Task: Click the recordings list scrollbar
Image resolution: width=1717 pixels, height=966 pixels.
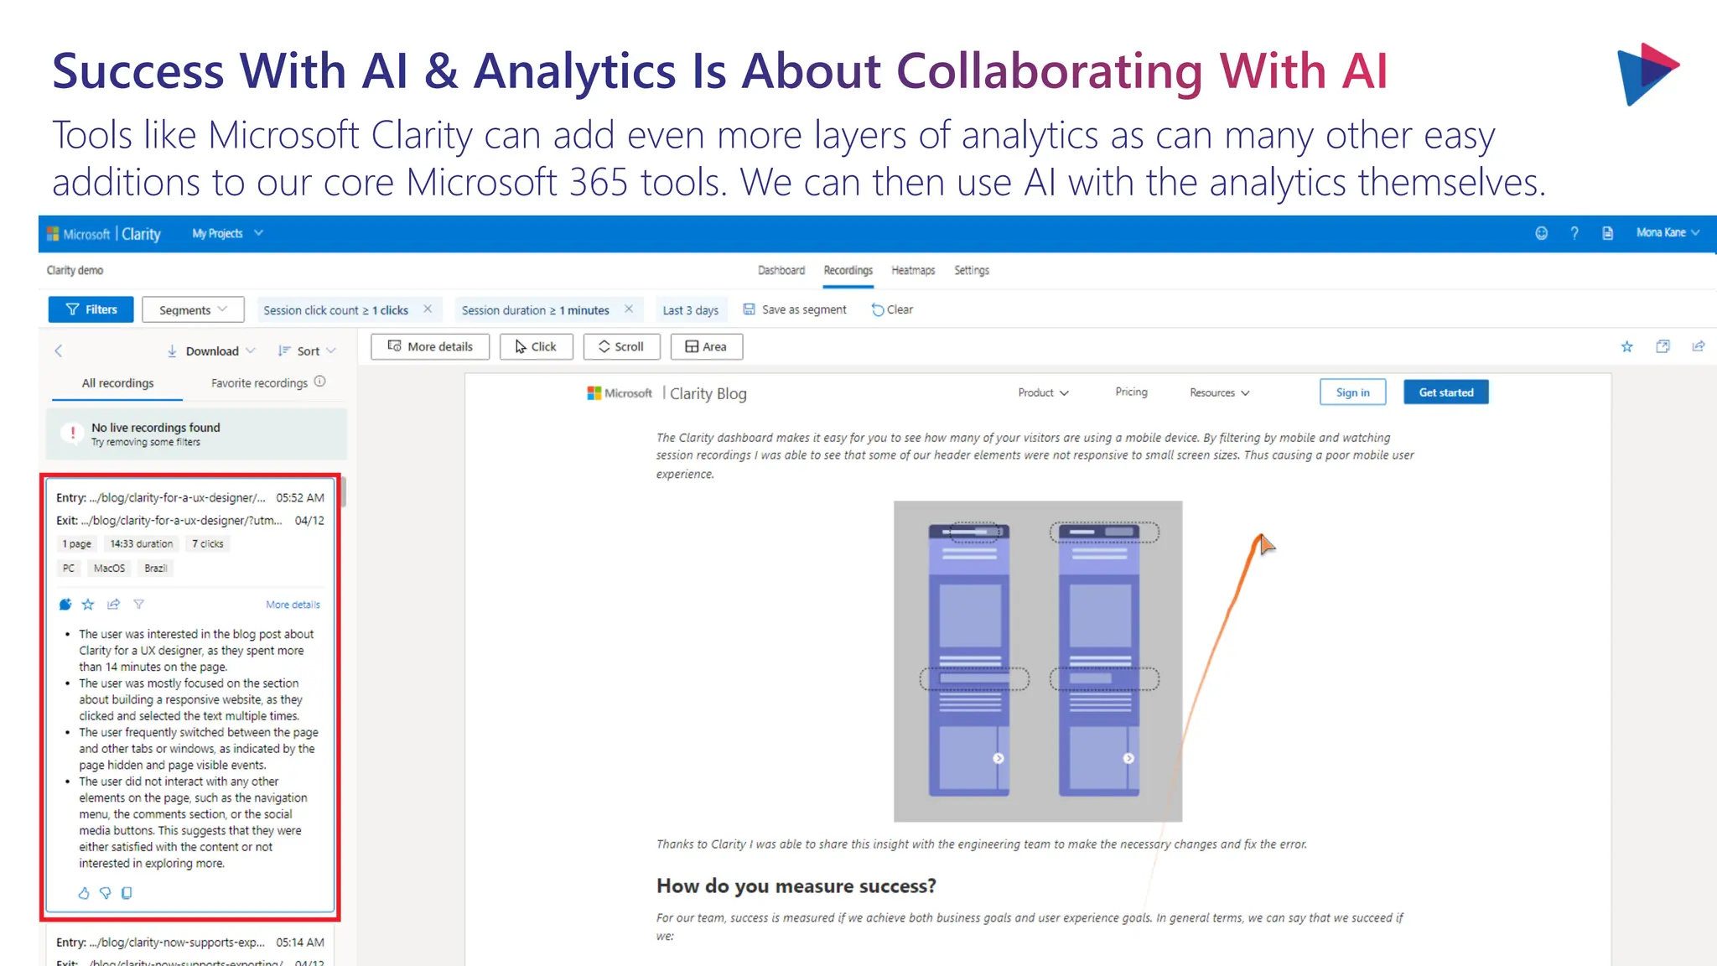Action: pos(343,493)
